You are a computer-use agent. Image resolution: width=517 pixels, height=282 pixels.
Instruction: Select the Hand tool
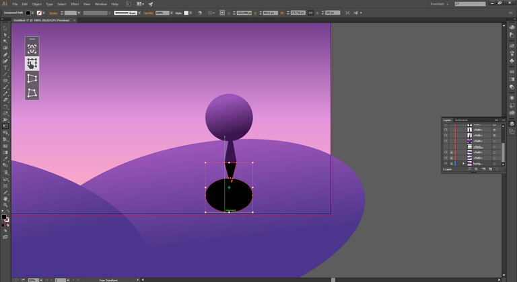[x=5, y=199]
